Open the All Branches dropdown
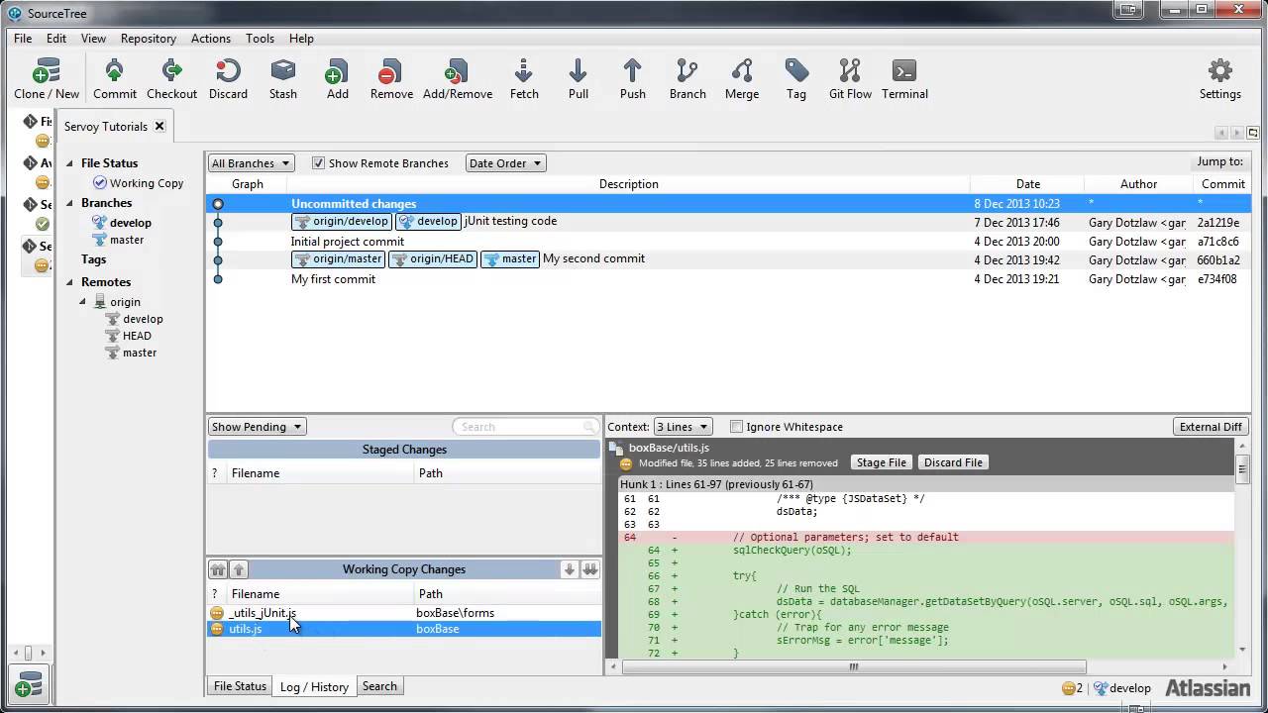Image resolution: width=1268 pixels, height=713 pixels. (x=251, y=163)
